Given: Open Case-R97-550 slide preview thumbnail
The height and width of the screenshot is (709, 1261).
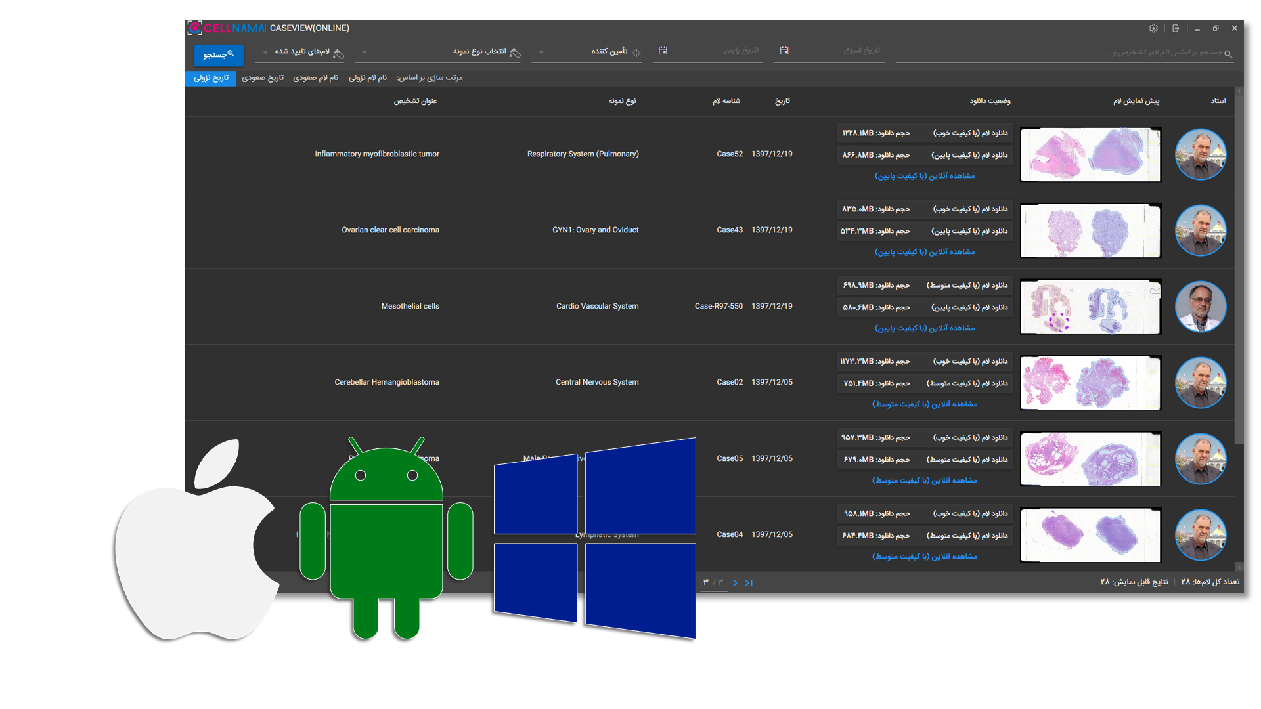Looking at the screenshot, I should (x=1091, y=307).
